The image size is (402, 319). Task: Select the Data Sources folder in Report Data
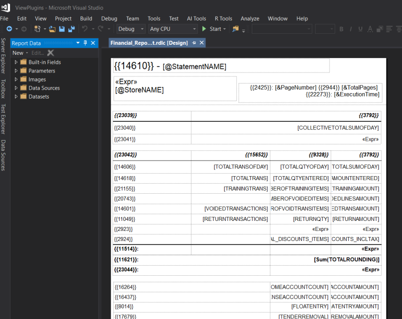(40, 88)
